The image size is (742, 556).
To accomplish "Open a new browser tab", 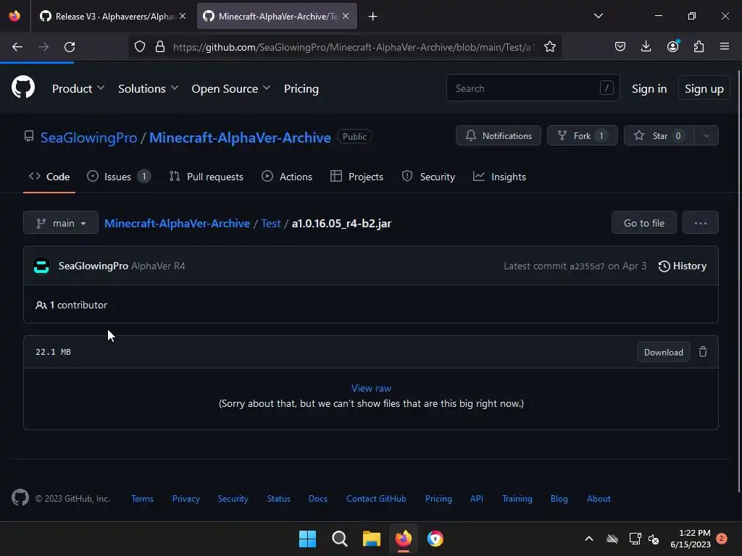I will pos(373,17).
